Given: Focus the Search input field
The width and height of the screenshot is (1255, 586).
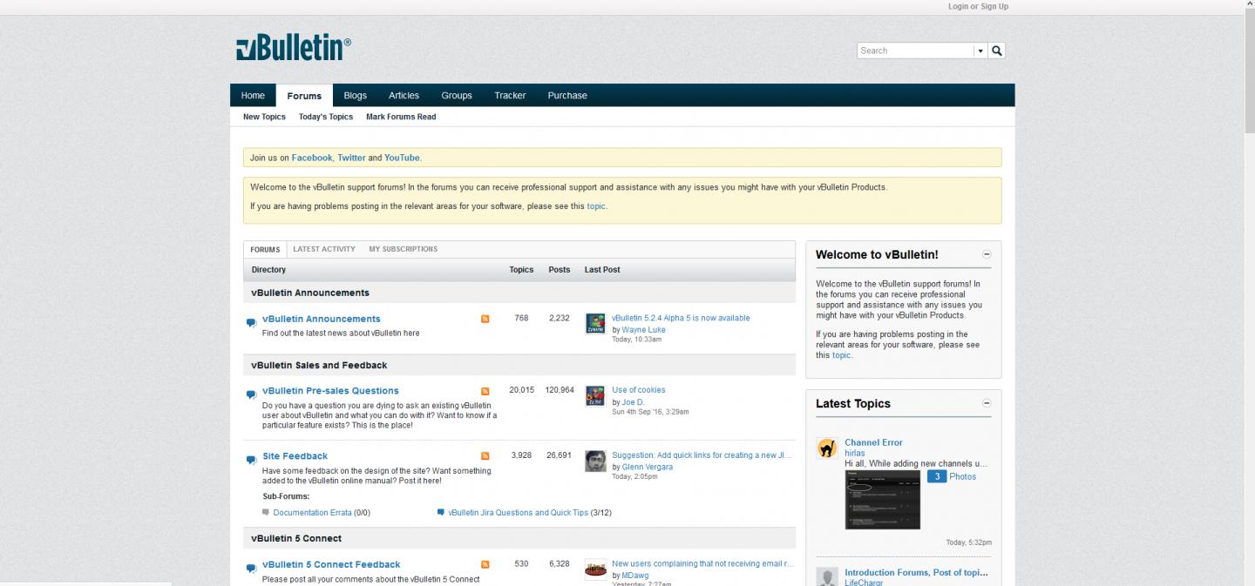Looking at the screenshot, I should 915,51.
